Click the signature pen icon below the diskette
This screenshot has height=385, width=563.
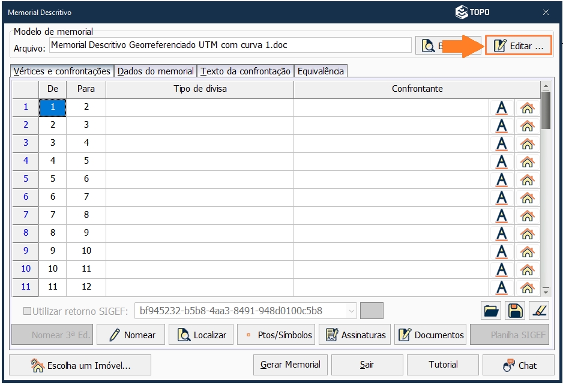point(538,310)
